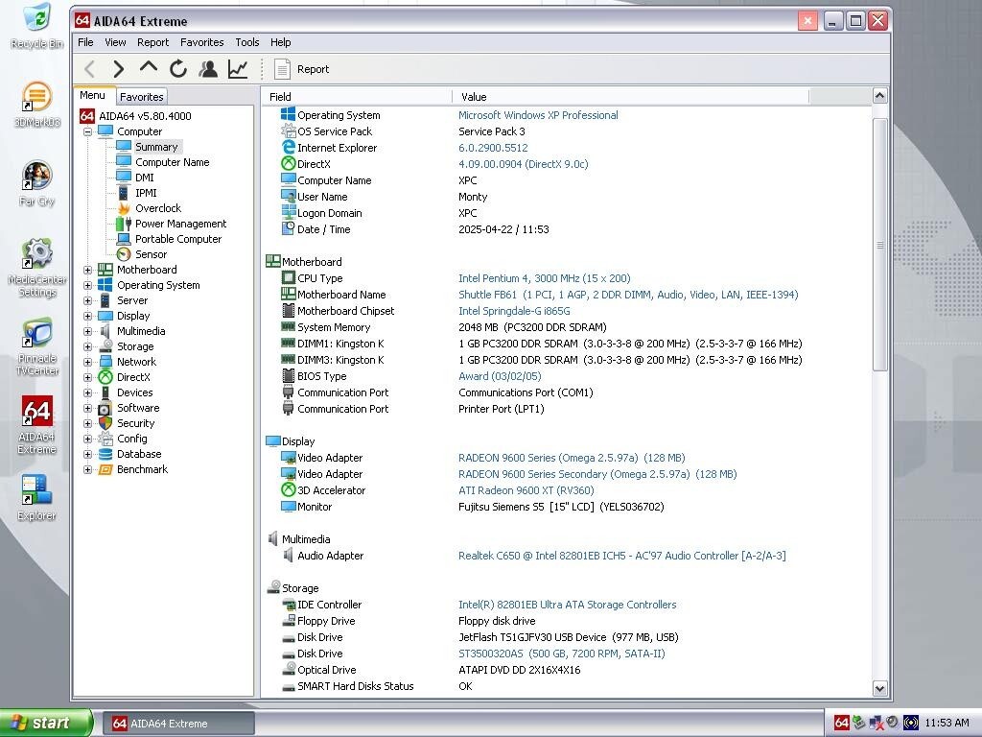Go back with the left arrow toolbar icon
This screenshot has width=982, height=737.
coord(89,69)
